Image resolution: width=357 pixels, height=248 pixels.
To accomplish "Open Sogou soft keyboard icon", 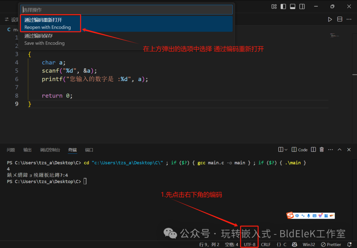I will coord(314,216).
